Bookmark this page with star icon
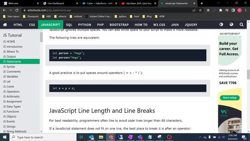The width and height of the screenshot is (250, 141). point(200,10)
